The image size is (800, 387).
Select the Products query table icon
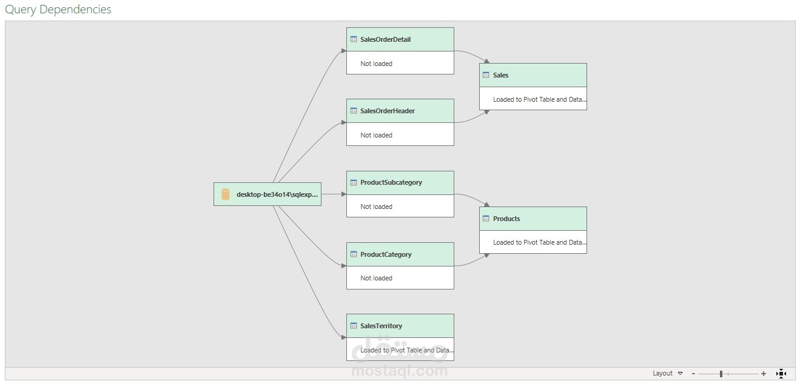pyautogui.click(x=486, y=219)
